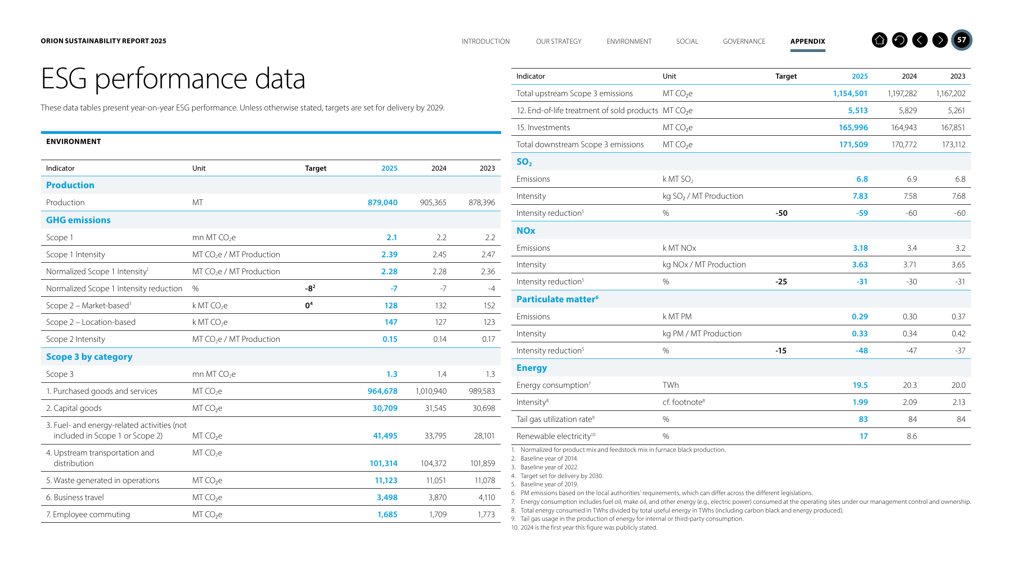
Task: Open the Introduction section
Action: 486,41
